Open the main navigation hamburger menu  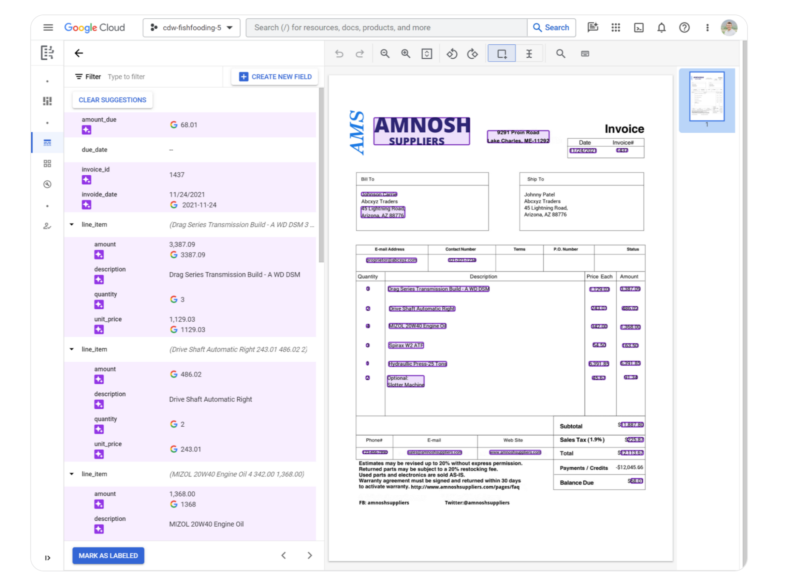[x=48, y=28]
